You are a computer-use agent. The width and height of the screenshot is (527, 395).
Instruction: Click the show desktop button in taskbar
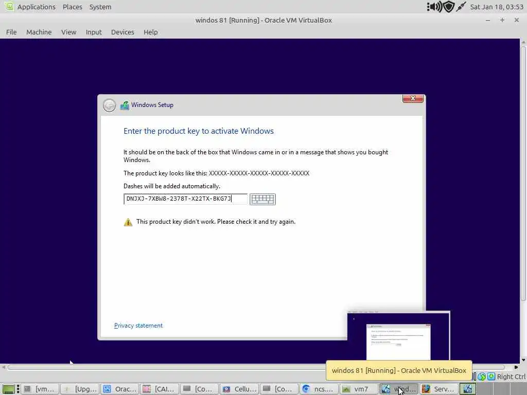pyautogui.click(x=8, y=389)
